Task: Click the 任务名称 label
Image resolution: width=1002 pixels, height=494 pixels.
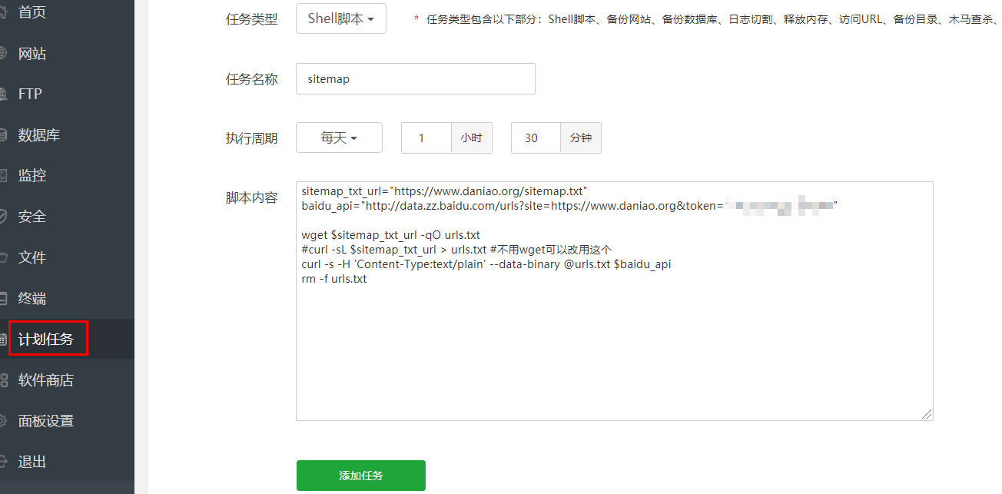Action: (x=251, y=79)
